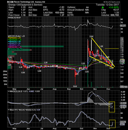This screenshot has height=130, width=128.
Task: Click the 1.01 price annotation near October
Action: (x=87, y=71)
